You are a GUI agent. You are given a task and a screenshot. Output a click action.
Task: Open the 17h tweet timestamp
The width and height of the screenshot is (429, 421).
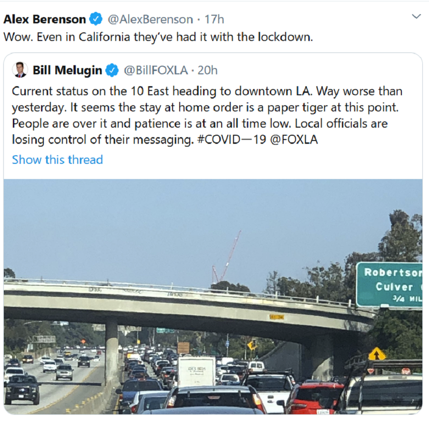coord(214,20)
